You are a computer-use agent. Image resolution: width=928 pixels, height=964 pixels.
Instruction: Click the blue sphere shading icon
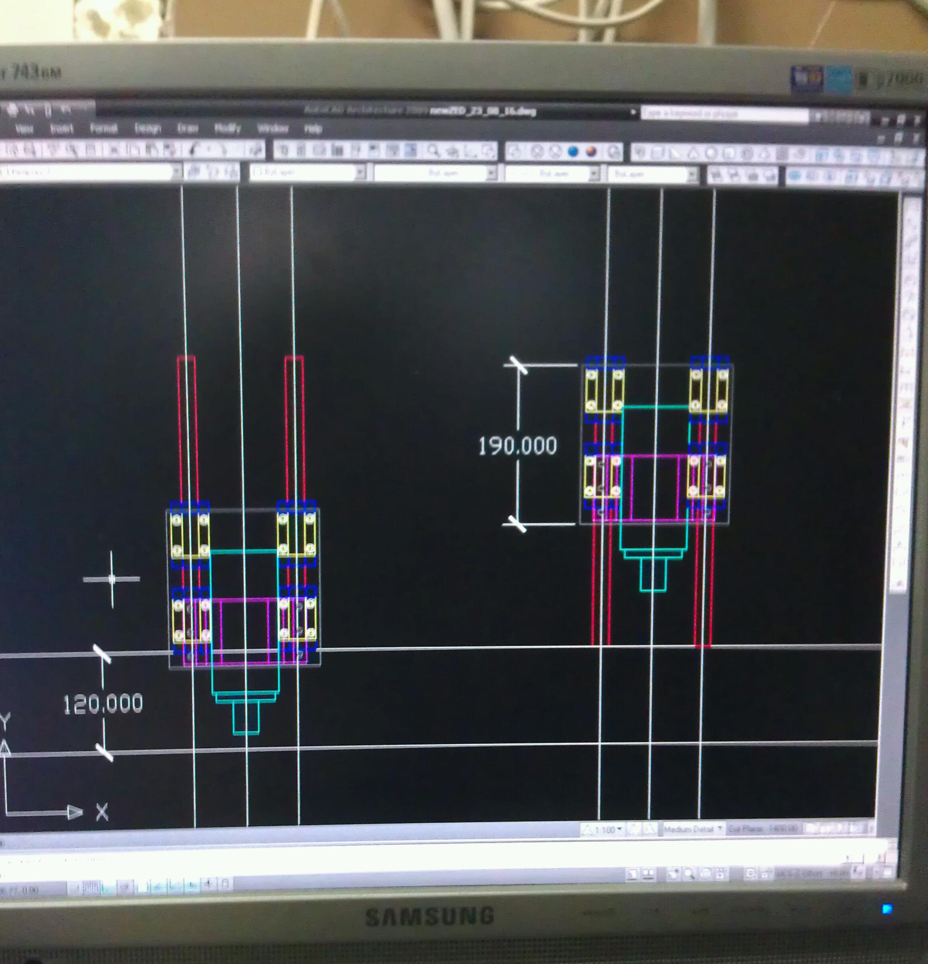[573, 152]
